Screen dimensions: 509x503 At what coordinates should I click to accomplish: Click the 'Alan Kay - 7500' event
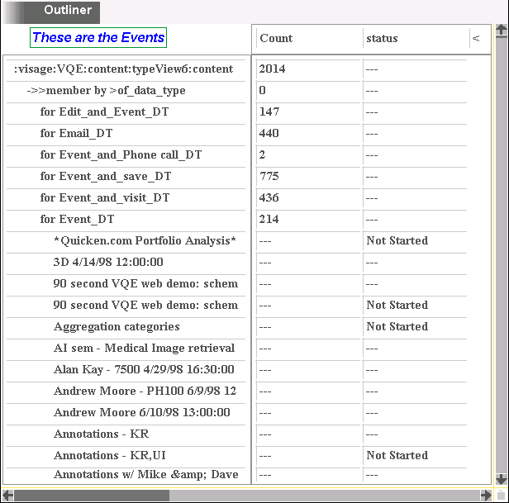[144, 370]
